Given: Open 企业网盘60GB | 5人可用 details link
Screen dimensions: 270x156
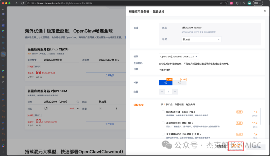Looking at the screenshot, I should click(x=183, y=134).
